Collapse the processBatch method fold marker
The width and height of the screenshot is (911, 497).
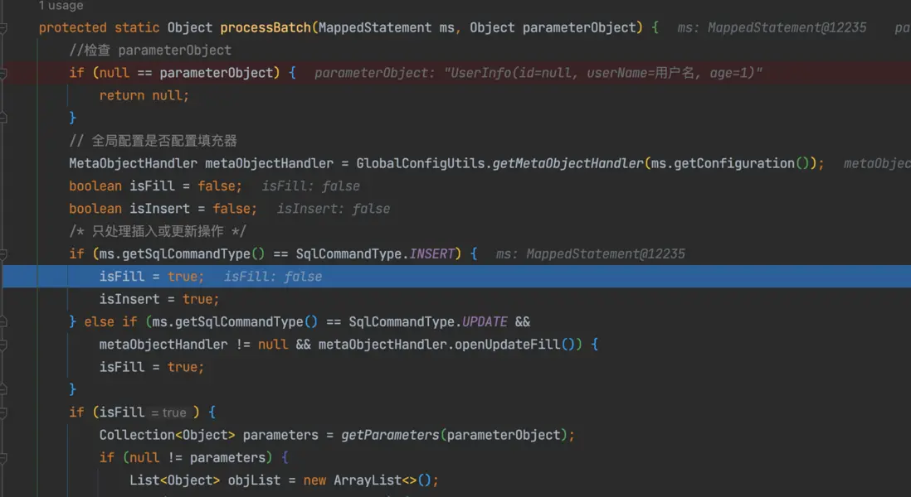coord(3,28)
